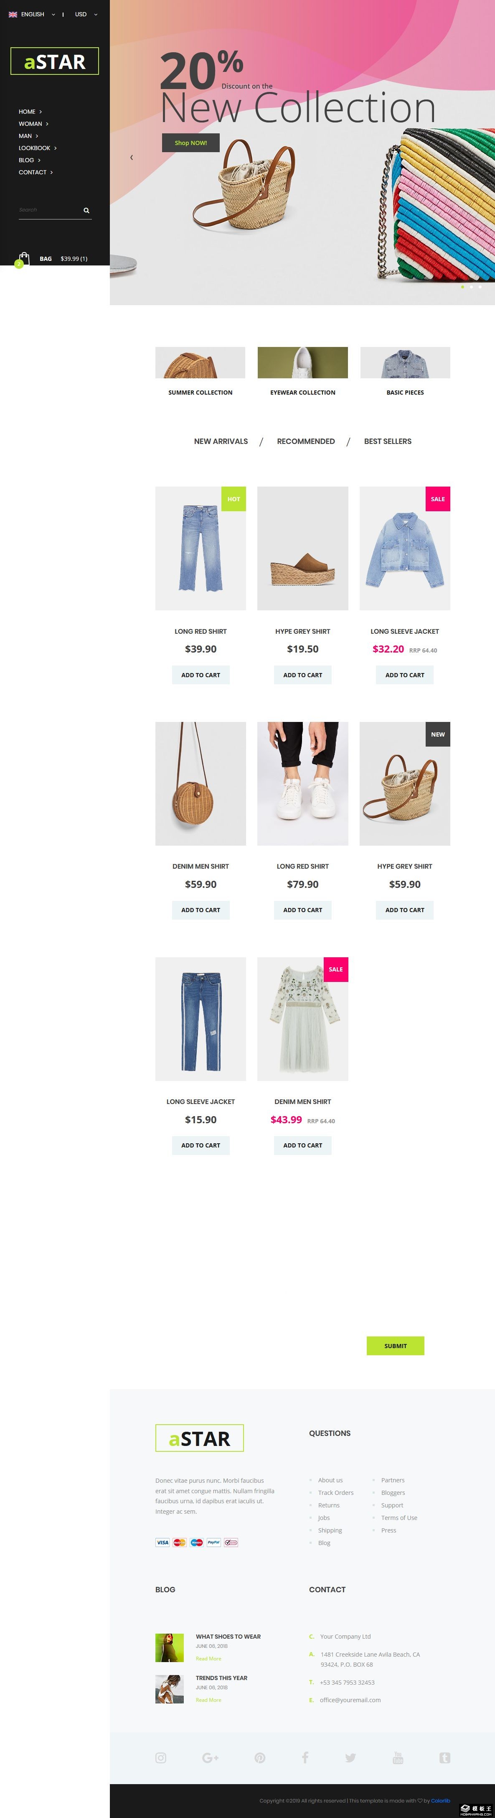Open the USD currency dropdown
The width and height of the screenshot is (495, 1818).
click(86, 14)
